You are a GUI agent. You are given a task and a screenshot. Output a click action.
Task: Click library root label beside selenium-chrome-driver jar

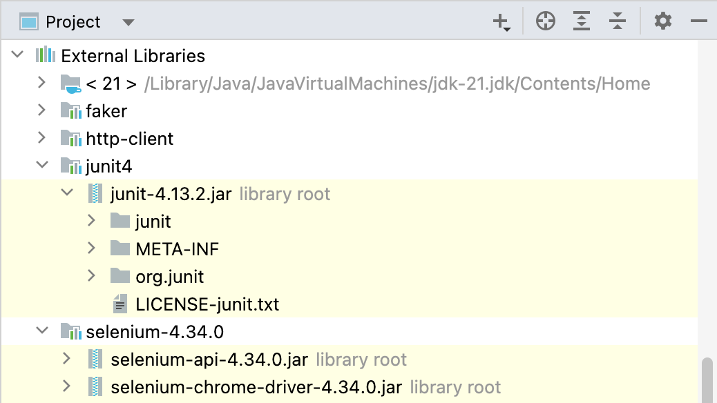455,387
